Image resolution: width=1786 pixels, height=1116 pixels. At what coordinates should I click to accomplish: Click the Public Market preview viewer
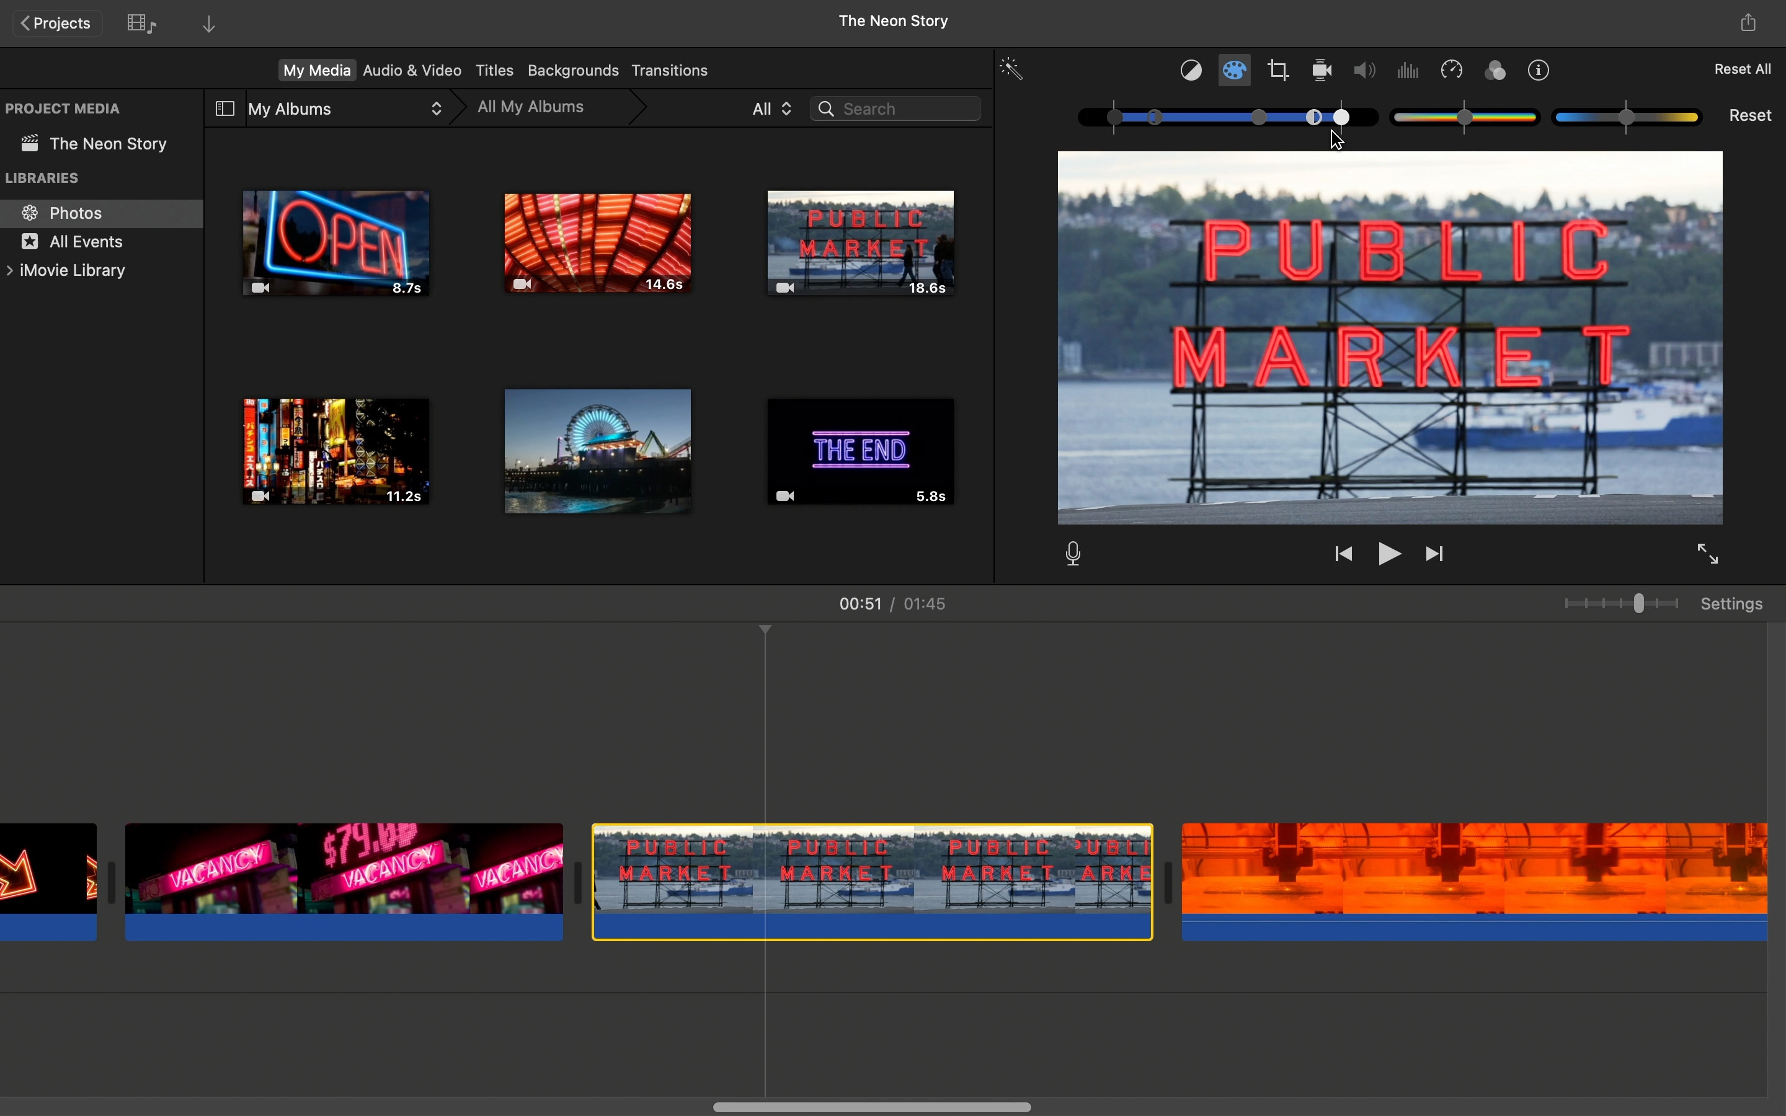(x=1390, y=338)
